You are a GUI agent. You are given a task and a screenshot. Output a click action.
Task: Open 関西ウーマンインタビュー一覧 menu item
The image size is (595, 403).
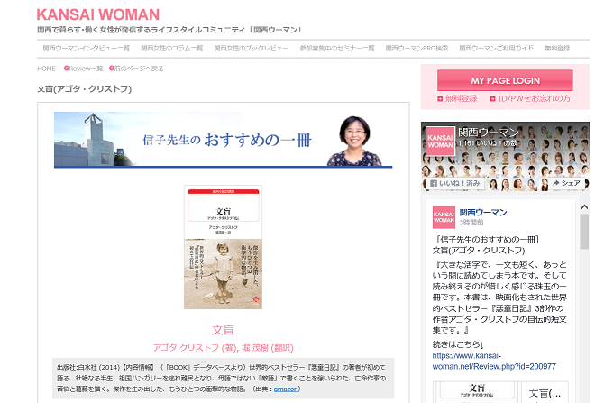[87, 48]
